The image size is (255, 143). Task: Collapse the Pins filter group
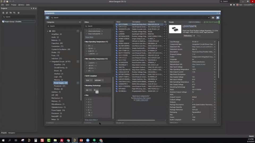coord(85,95)
